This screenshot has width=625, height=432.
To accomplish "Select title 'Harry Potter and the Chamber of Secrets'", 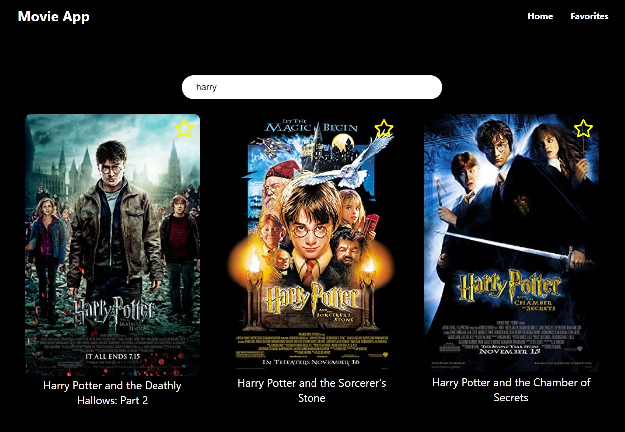I will [511, 390].
